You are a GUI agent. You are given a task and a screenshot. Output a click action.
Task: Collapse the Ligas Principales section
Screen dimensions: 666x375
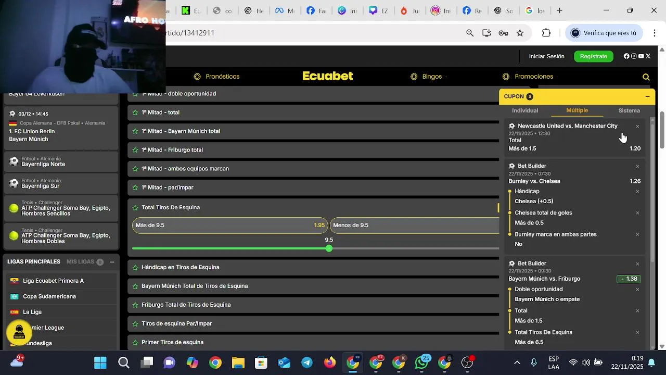pos(112,262)
